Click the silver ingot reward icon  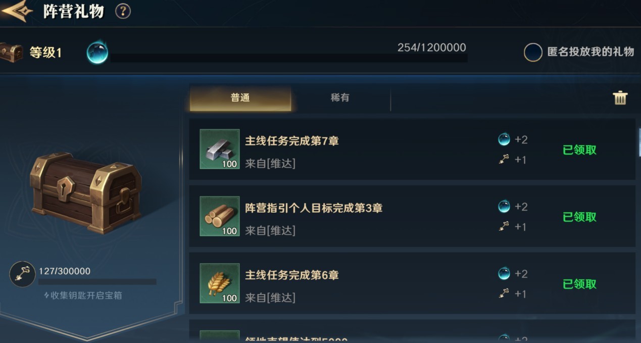point(220,149)
